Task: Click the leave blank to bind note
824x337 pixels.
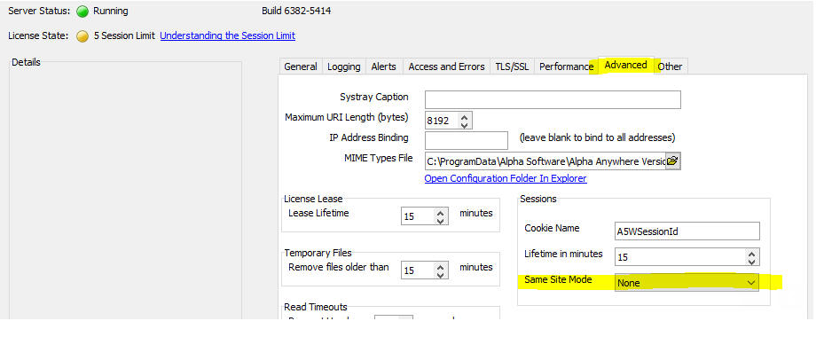Action: pyautogui.click(x=598, y=137)
